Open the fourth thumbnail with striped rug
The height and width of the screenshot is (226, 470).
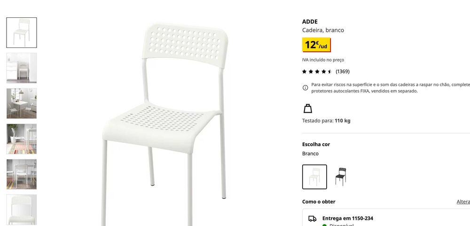(22, 139)
